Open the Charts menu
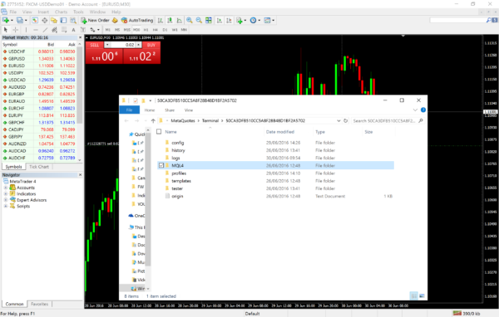The image size is (499, 317). coord(61,12)
